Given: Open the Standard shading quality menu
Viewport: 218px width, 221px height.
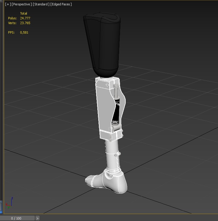Looking at the screenshot, I should [x=41, y=4].
